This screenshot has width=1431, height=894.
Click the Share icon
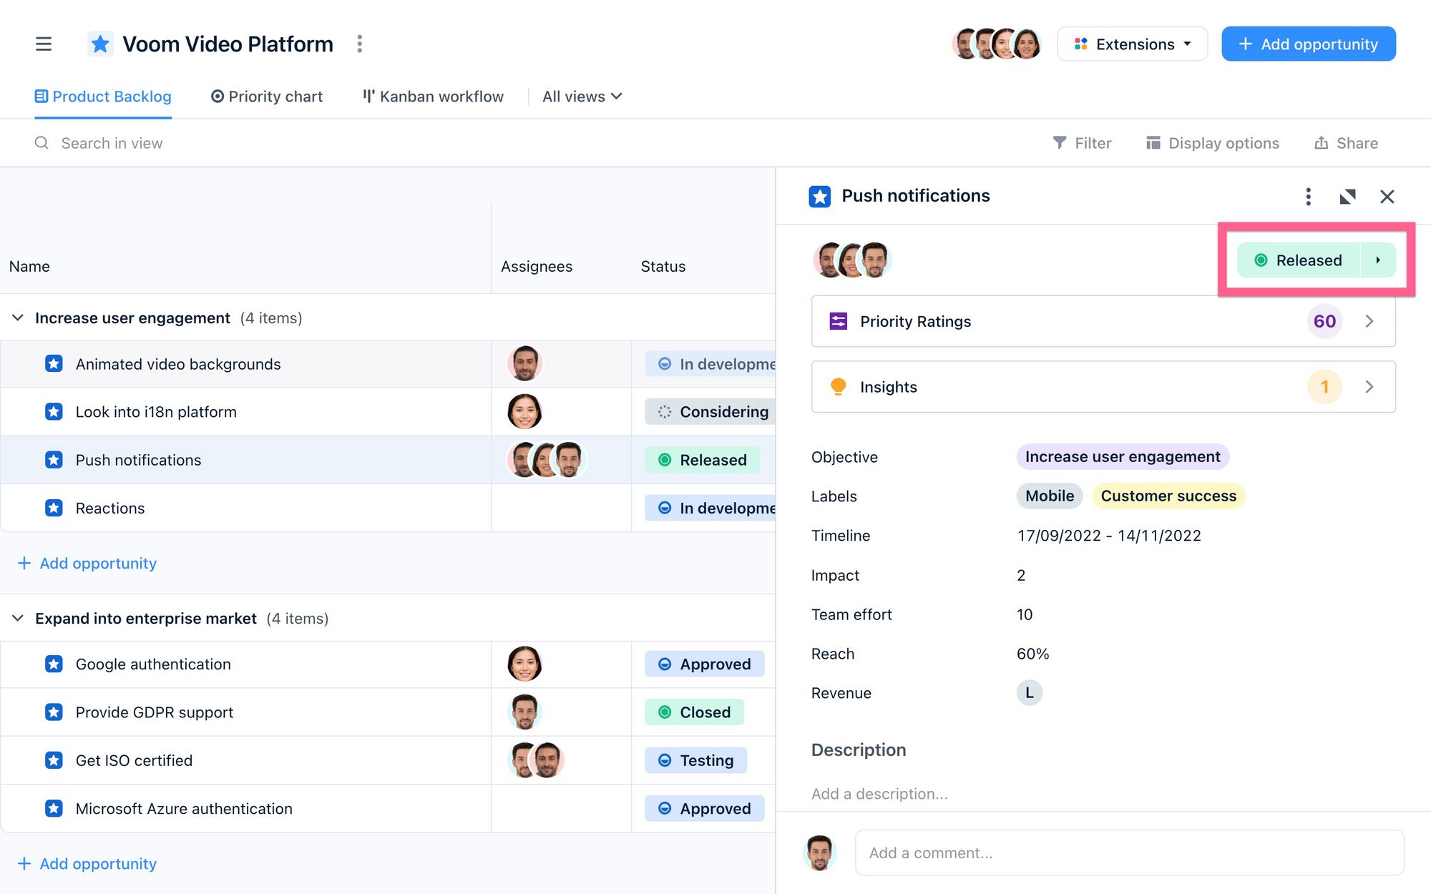pos(1321,143)
